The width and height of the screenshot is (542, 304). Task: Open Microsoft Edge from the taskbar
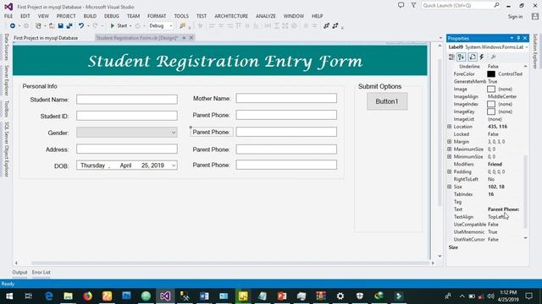coord(49,296)
